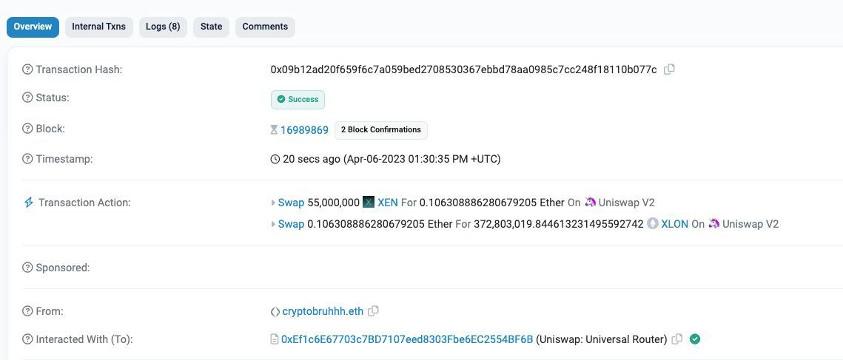
Task: Copy the transaction hash to clipboard
Action: coord(669,69)
